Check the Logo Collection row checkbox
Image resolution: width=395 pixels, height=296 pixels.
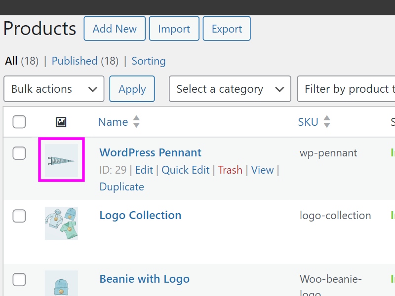pyautogui.click(x=19, y=216)
